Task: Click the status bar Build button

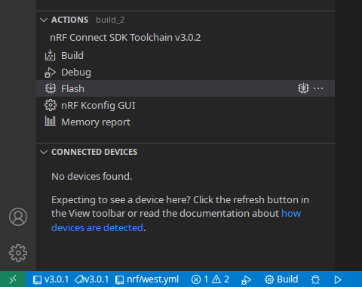Action: click(x=281, y=279)
